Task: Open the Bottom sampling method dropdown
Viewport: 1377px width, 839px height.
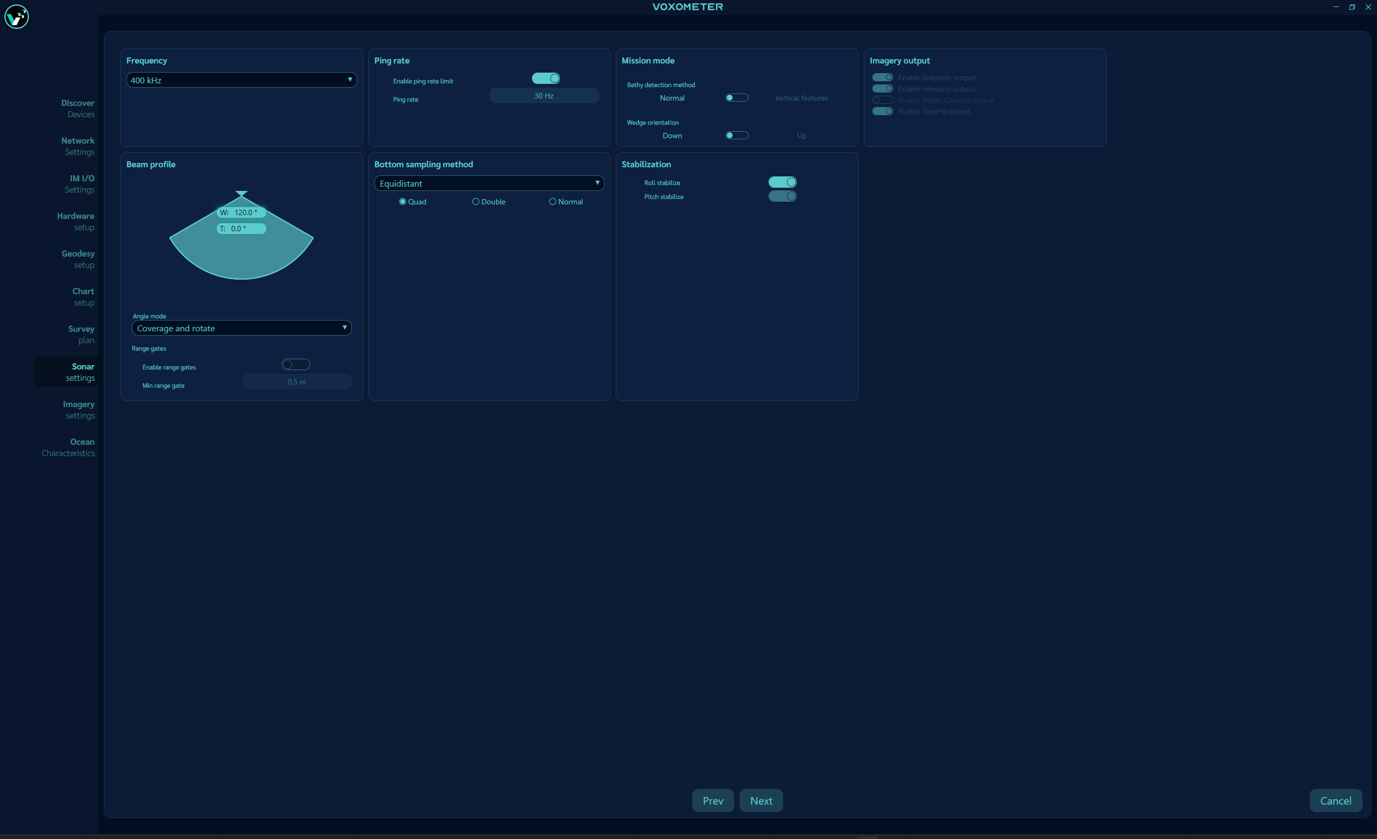Action: point(489,183)
